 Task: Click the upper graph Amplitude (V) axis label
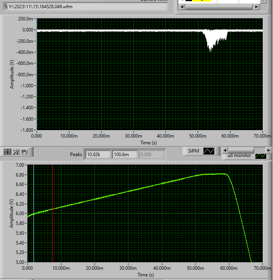click(x=12, y=74)
